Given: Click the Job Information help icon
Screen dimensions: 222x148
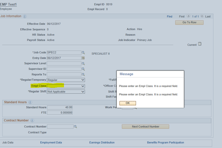Looking at the screenshot, I should [25, 16].
